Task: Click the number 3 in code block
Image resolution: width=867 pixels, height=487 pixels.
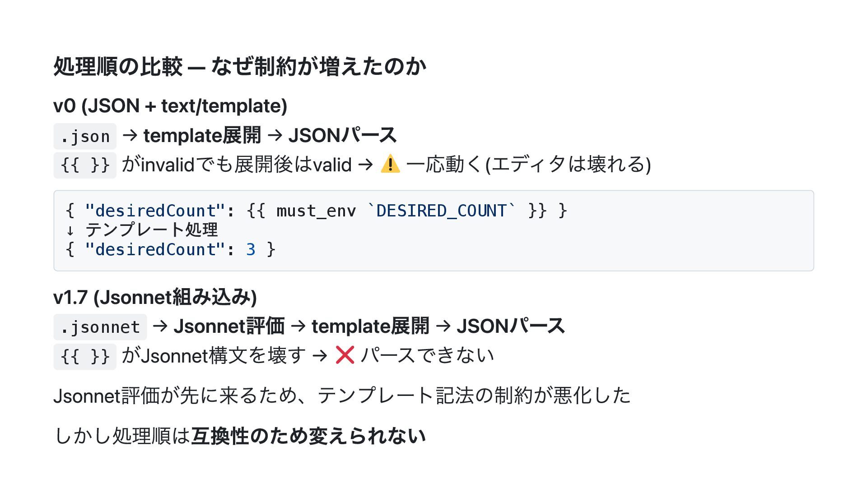Action: point(251,250)
